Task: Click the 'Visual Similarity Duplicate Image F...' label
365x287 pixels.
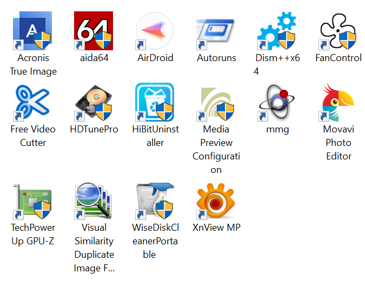Action: pyautogui.click(x=94, y=248)
